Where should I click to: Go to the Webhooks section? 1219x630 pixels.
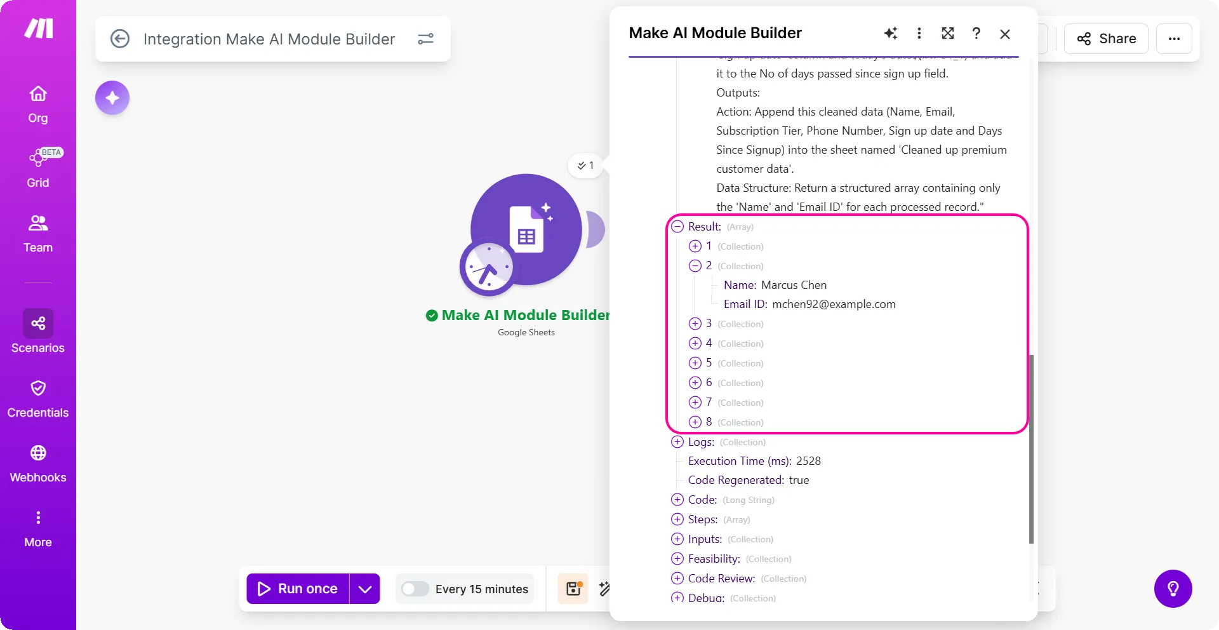click(x=38, y=464)
